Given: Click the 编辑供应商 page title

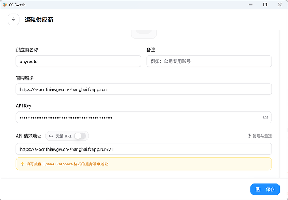Looking at the screenshot, I should click(x=39, y=20).
